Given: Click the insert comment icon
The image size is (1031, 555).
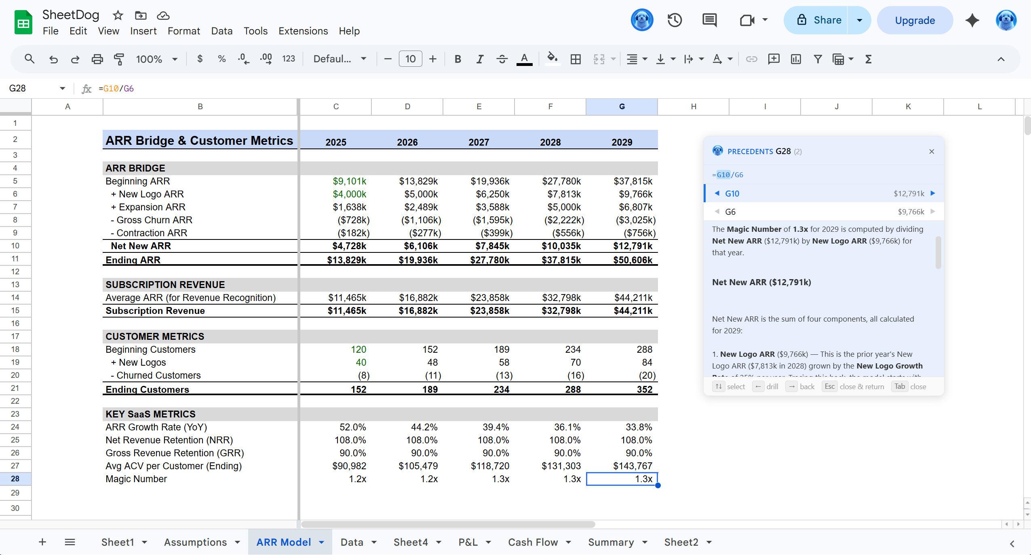Looking at the screenshot, I should [x=774, y=59].
